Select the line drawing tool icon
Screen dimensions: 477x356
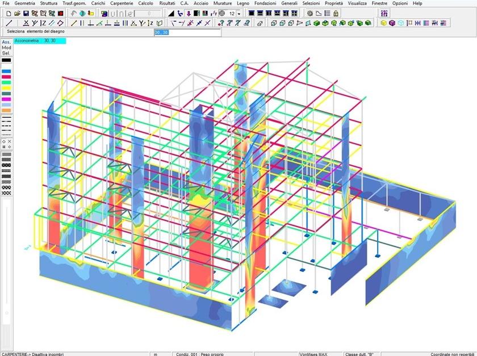9,23
